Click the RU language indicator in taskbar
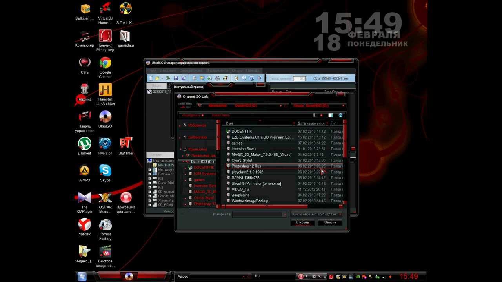502x282 pixels. pyautogui.click(x=257, y=276)
